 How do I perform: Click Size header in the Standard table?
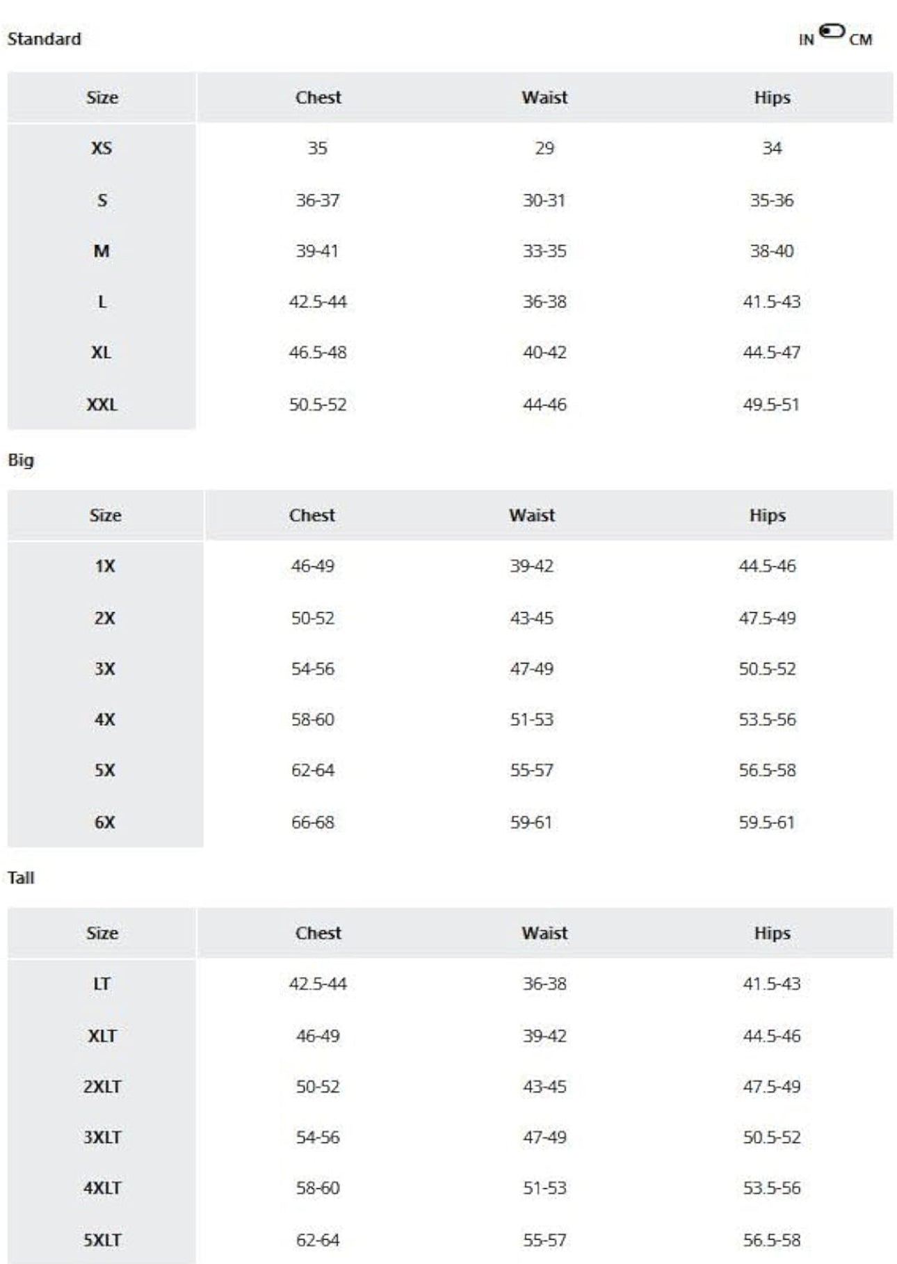[x=102, y=97]
